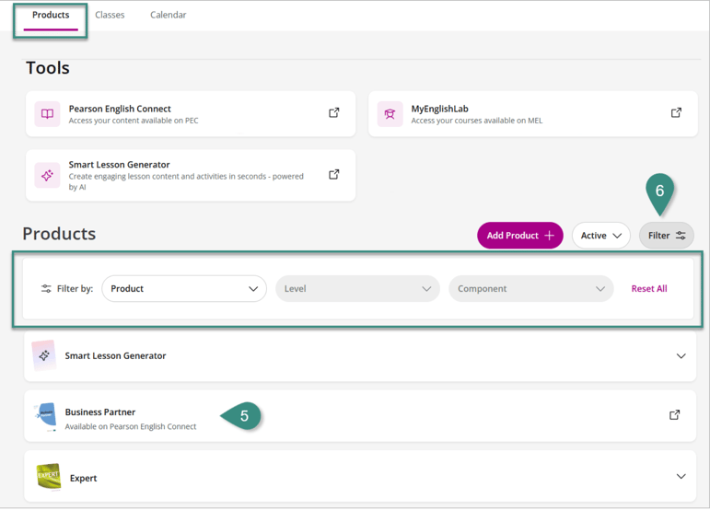The height and width of the screenshot is (510, 710).
Task: Click the Add Product button
Action: pos(519,236)
